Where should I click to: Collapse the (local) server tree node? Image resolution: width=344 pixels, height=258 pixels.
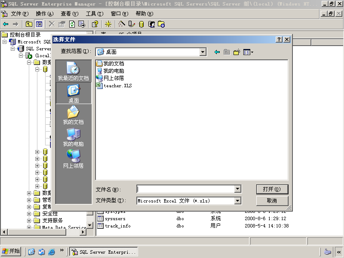point(21,55)
